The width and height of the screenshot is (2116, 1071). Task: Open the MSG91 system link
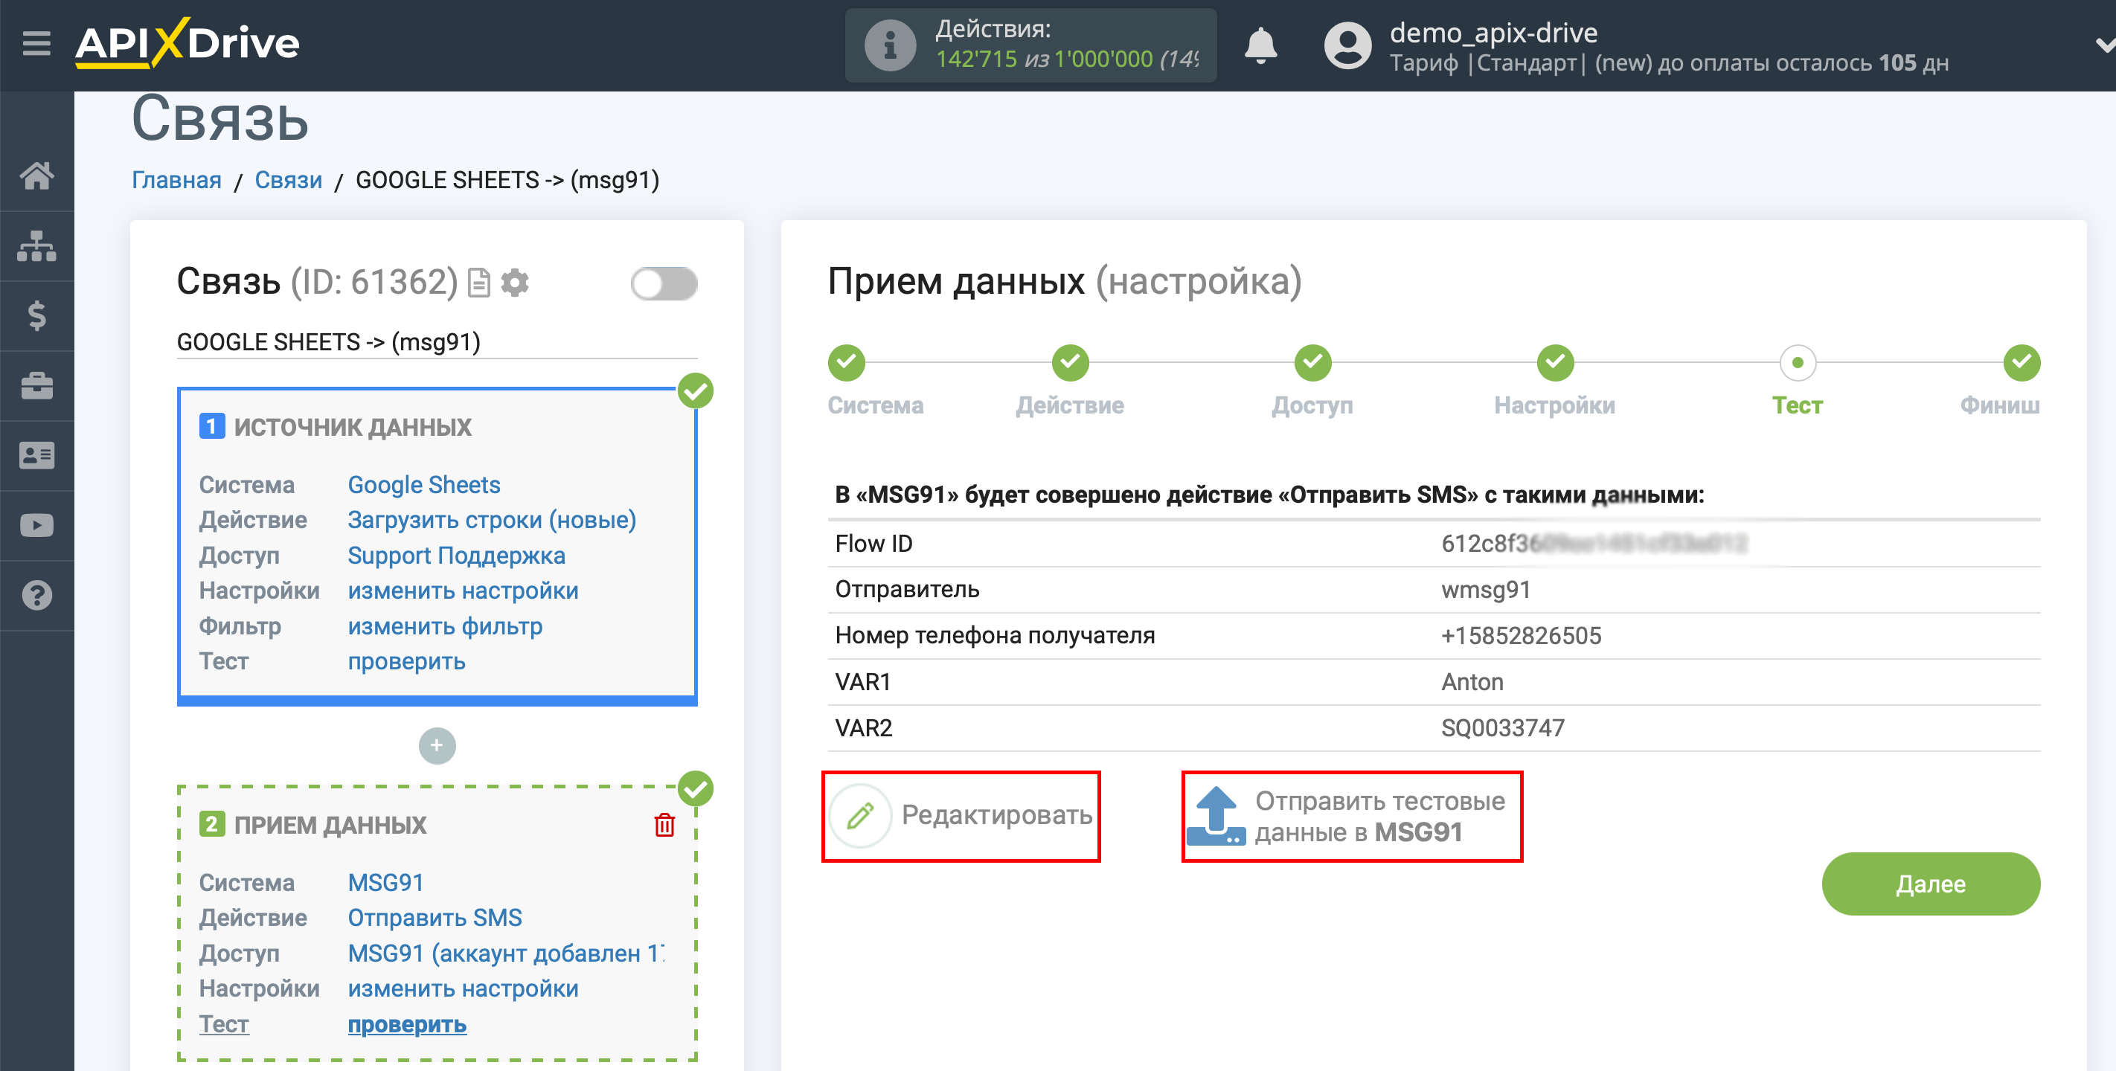385,882
